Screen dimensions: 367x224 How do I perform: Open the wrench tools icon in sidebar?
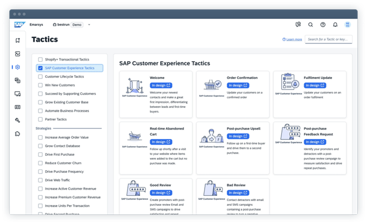(18, 120)
